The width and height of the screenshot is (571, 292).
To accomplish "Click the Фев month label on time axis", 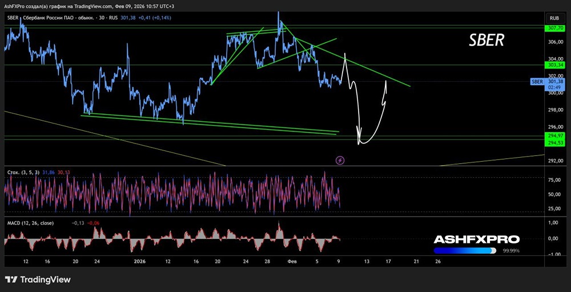I will [x=292, y=261].
